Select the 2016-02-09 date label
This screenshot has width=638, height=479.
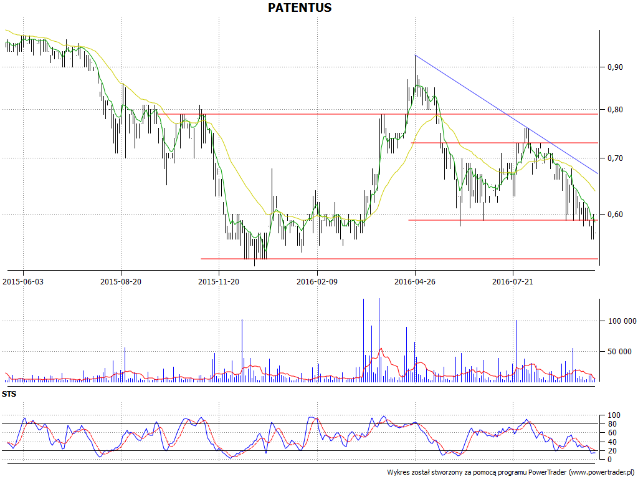pos(317,281)
